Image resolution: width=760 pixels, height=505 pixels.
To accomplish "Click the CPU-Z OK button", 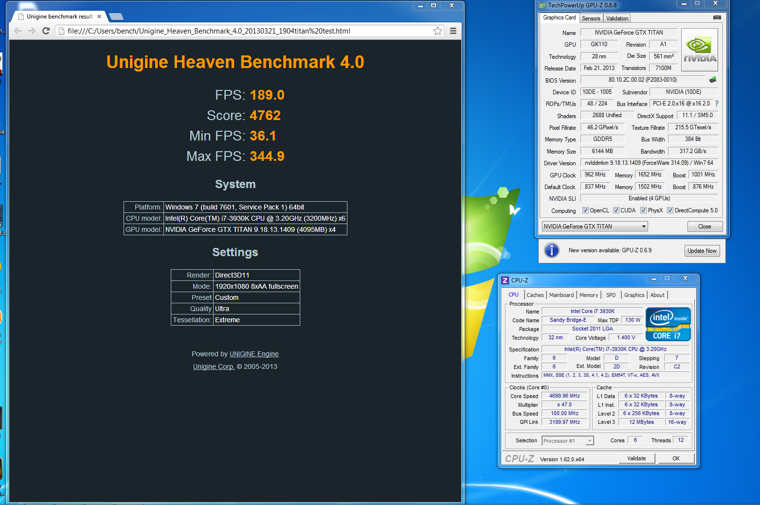I will coord(676,458).
